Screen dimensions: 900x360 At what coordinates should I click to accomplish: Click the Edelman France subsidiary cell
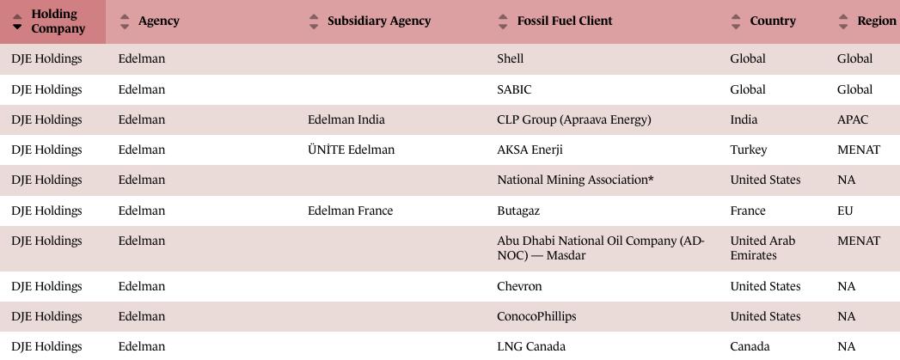[x=350, y=211]
